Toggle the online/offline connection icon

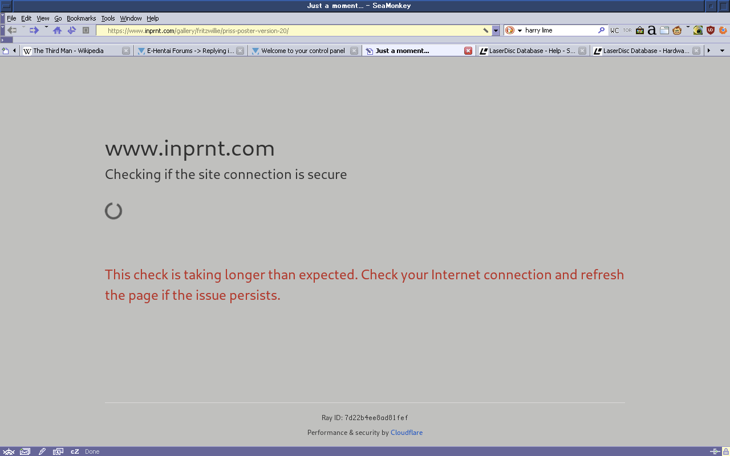(x=714, y=451)
